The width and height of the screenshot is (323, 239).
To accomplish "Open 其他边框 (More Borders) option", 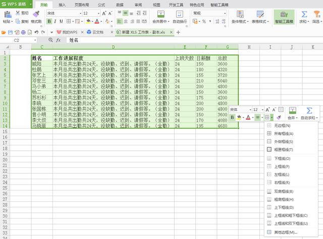I will click(x=286, y=232).
